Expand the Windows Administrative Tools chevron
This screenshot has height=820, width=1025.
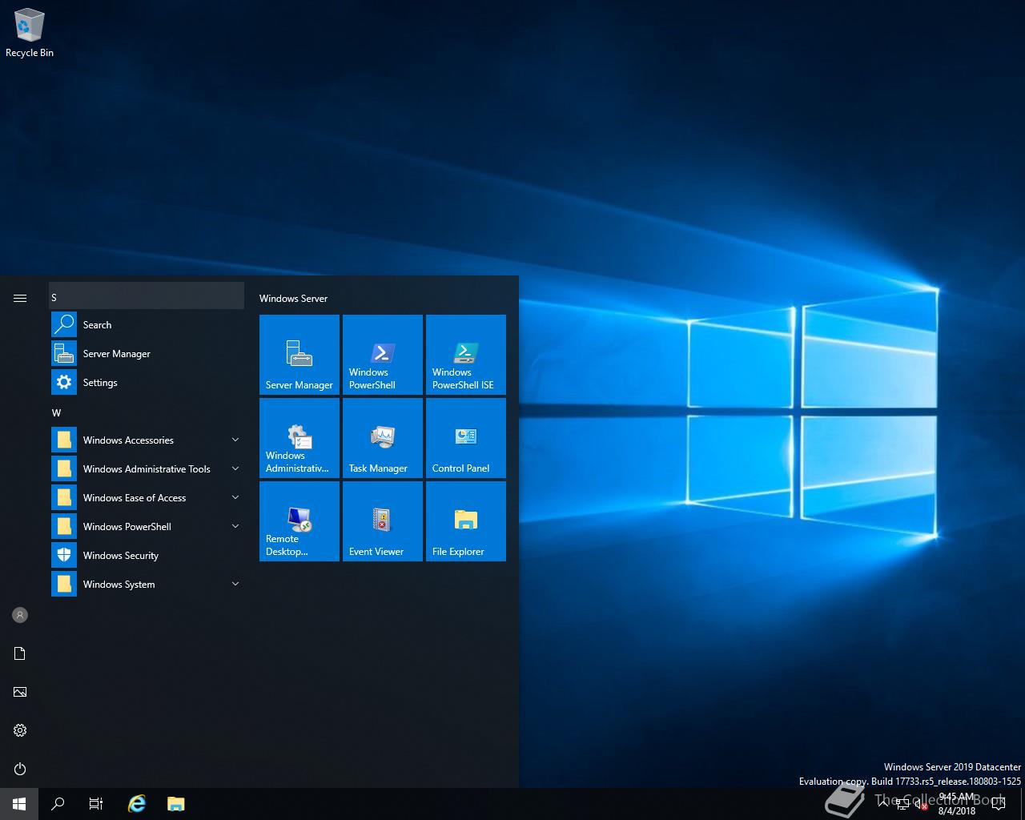(x=235, y=468)
